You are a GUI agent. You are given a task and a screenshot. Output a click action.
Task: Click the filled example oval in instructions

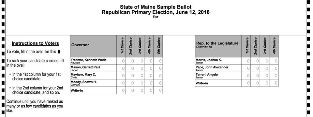click(59, 52)
